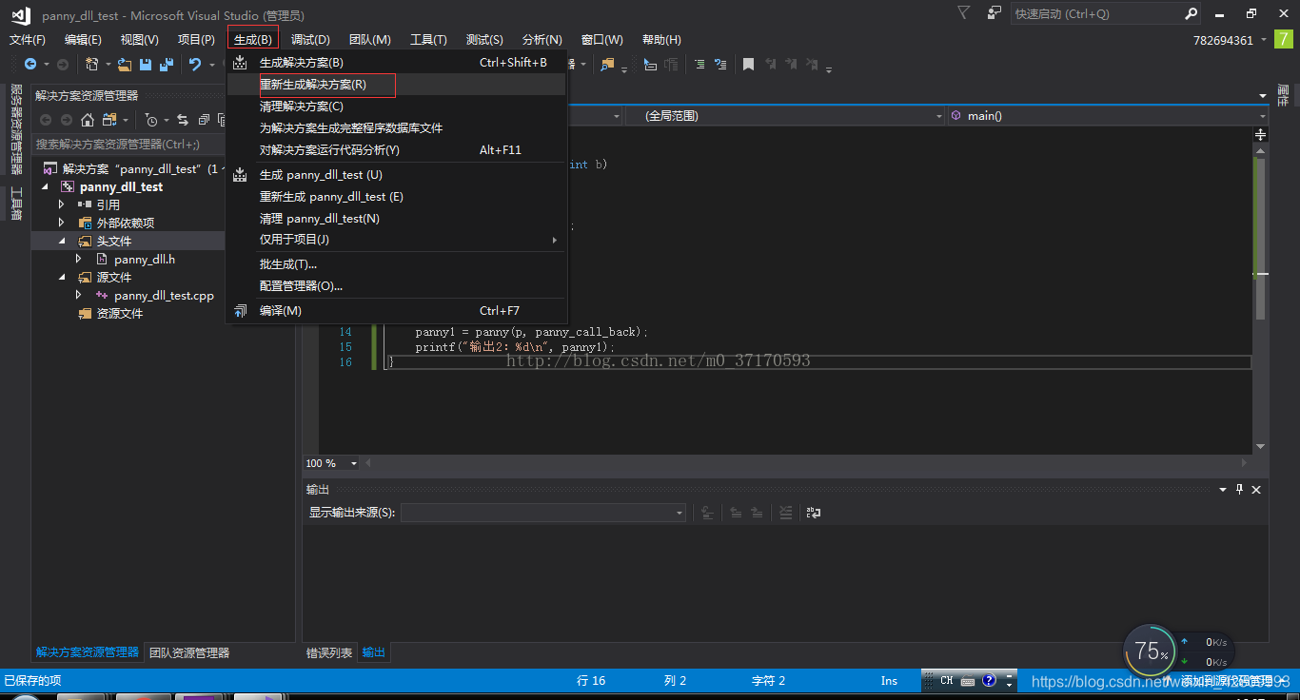Click the Save floppy disk icon

click(146, 64)
